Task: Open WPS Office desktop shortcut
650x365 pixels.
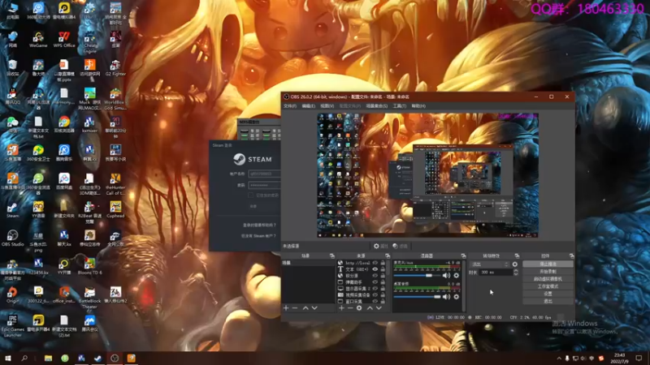Action: pos(64,40)
